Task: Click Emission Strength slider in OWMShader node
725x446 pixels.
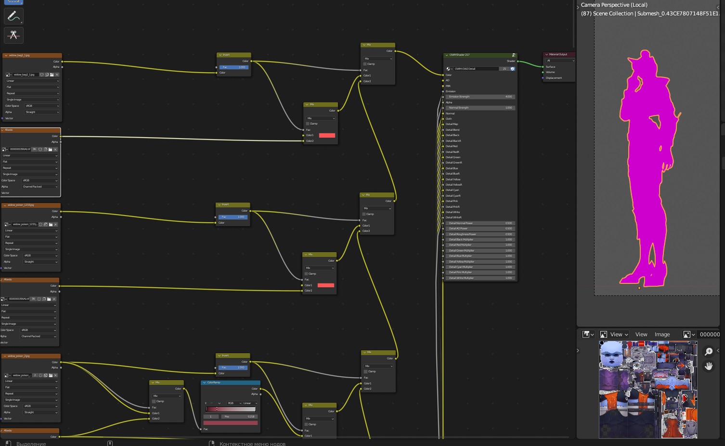Action: (480, 97)
